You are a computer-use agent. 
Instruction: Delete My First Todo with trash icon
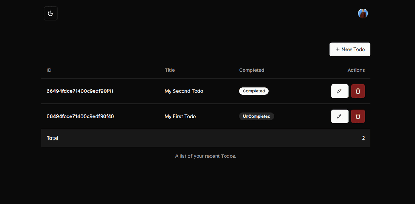click(358, 116)
